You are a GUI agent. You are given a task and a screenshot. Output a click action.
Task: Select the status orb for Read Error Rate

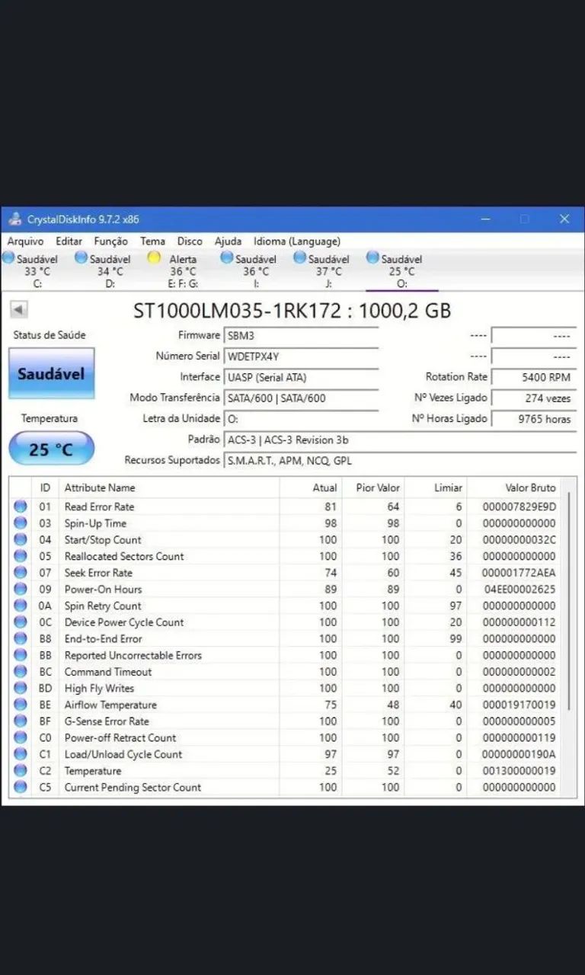pyautogui.click(x=21, y=507)
